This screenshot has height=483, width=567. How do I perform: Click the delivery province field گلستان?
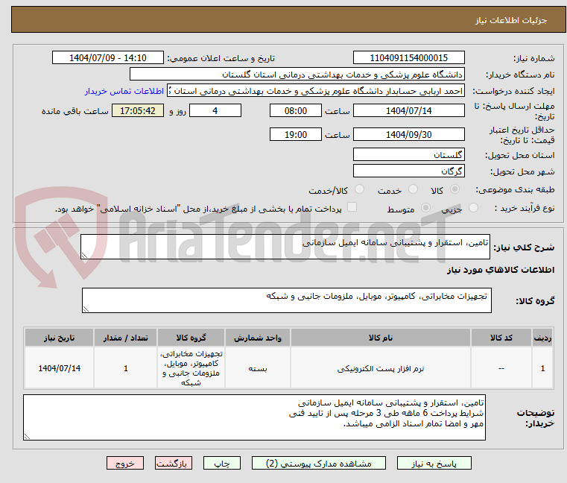coord(408,155)
